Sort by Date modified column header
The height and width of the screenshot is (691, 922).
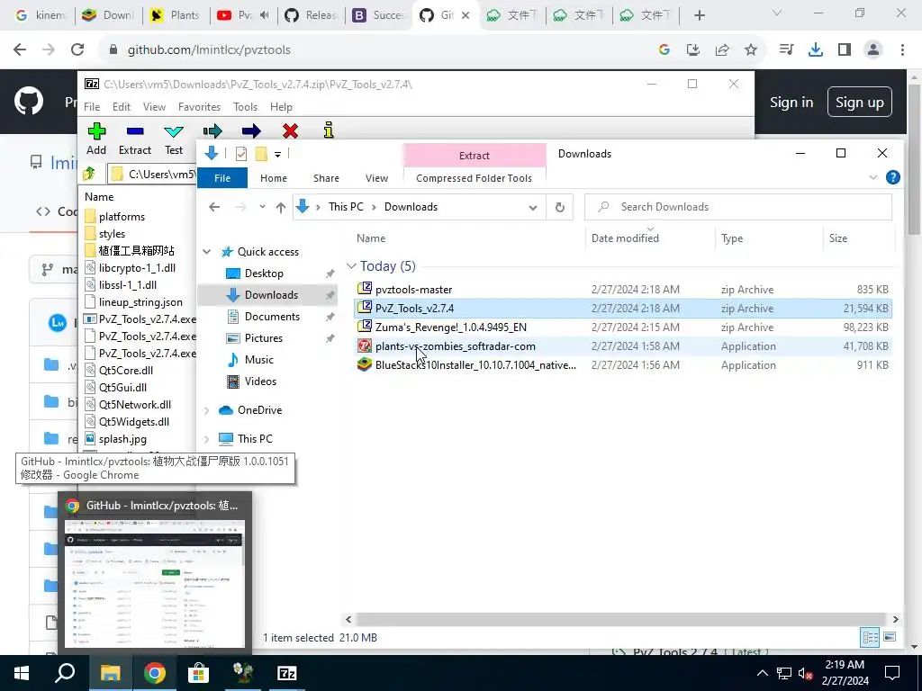point(625,238)
